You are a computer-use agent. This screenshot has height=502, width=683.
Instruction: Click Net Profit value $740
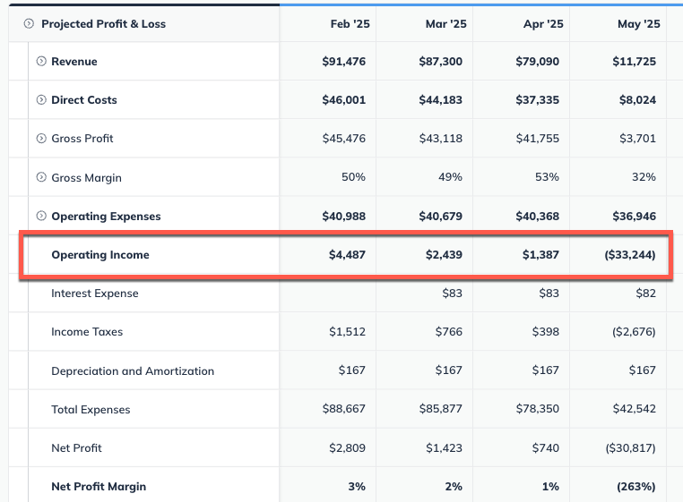[x=545, y=448]
